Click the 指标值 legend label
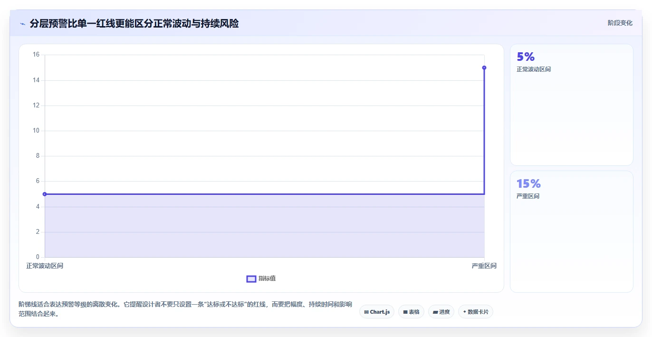 pos(267,279)
